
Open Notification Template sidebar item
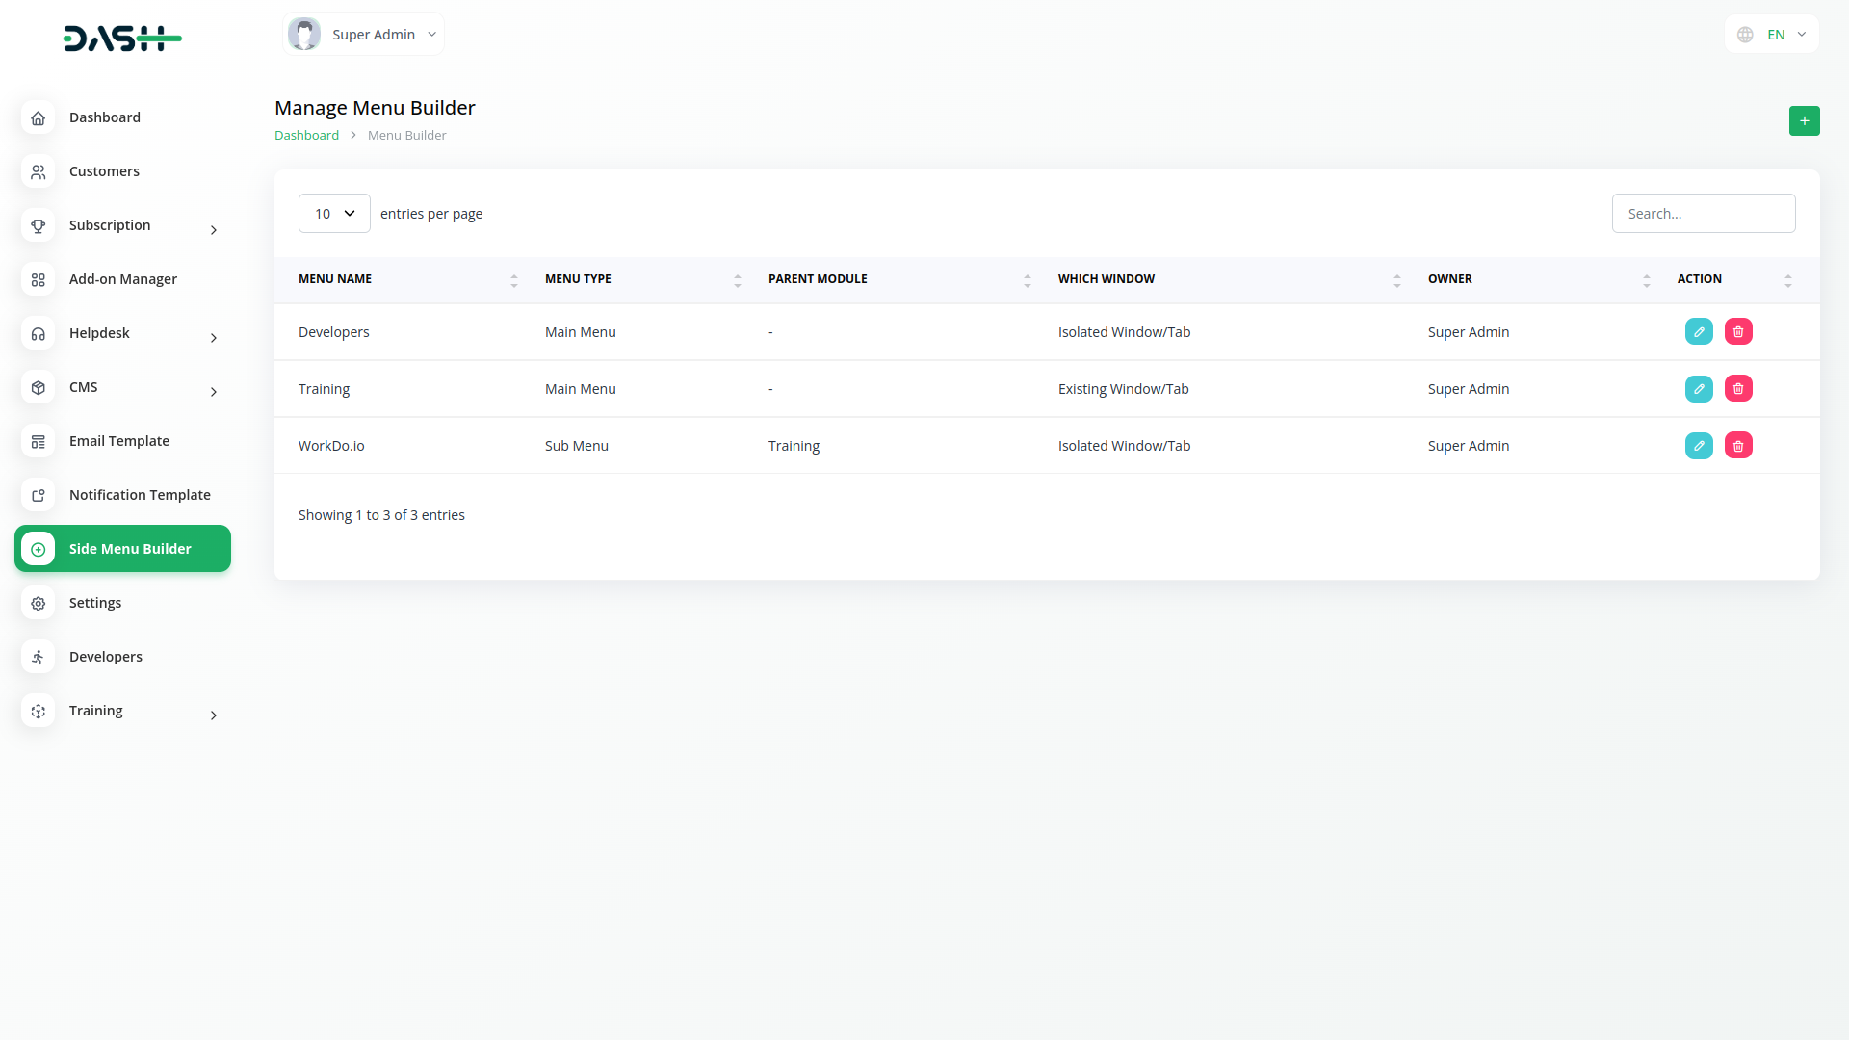coord(140,495)
